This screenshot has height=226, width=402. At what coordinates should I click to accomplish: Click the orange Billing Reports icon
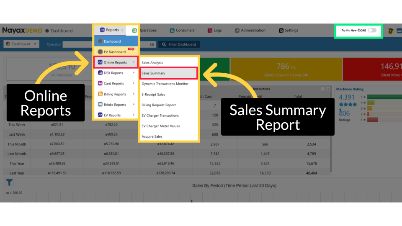100,94
